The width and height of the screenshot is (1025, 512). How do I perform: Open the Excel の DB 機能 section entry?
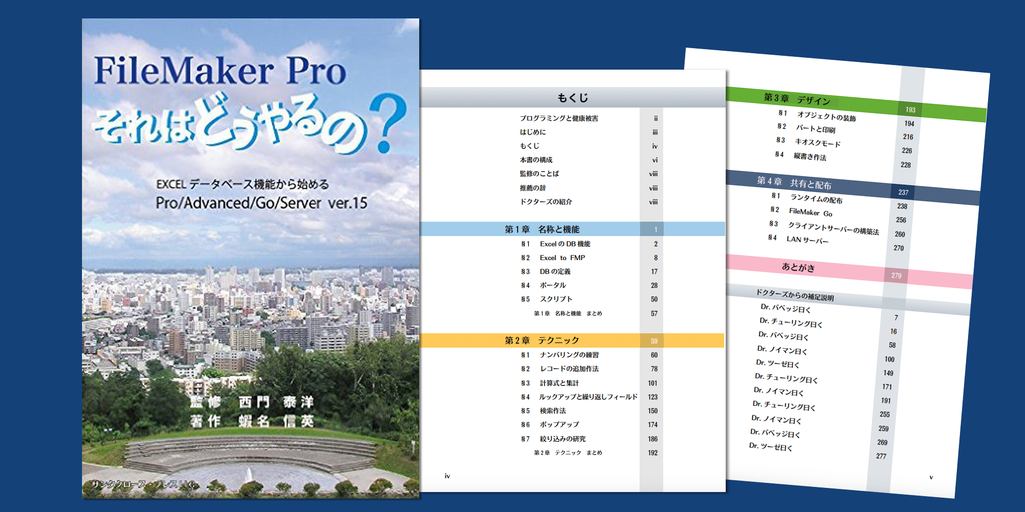565,244
